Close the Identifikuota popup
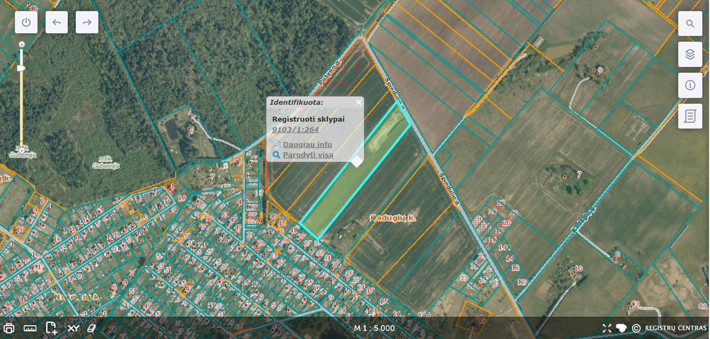Viewport: 710px width, 339px height. [x=358, y=102]
